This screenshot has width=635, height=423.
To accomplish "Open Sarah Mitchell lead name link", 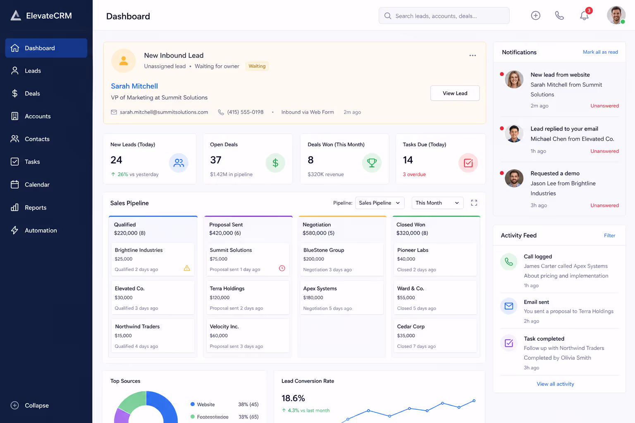I will [x=134, y=86].
